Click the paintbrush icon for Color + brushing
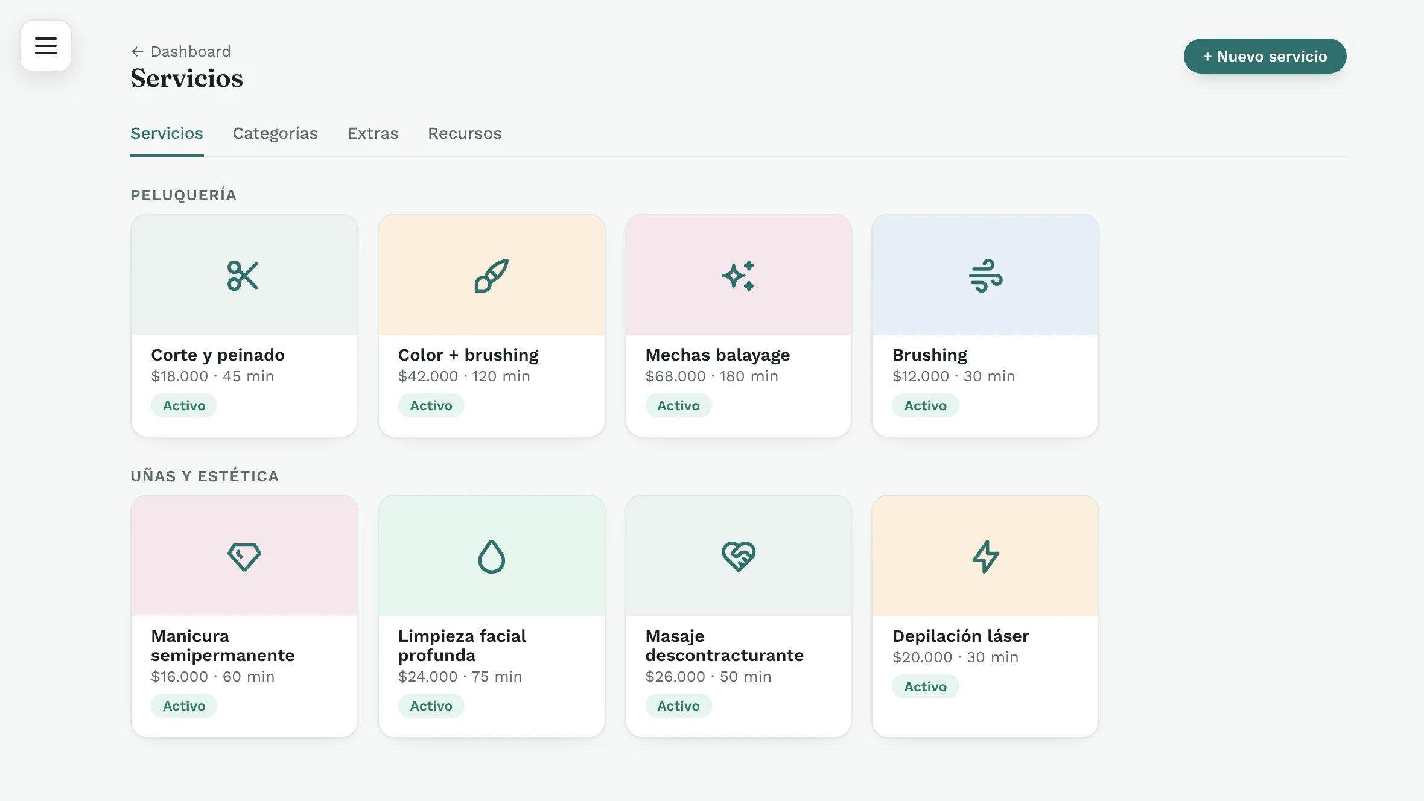 click(491, 276)
